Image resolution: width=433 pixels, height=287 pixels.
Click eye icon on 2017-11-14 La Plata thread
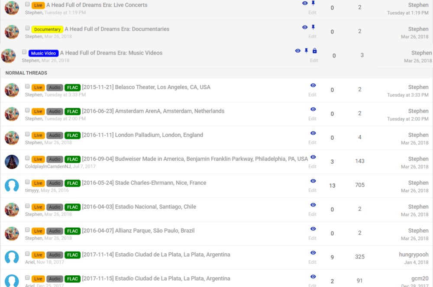tap(313, 253)
